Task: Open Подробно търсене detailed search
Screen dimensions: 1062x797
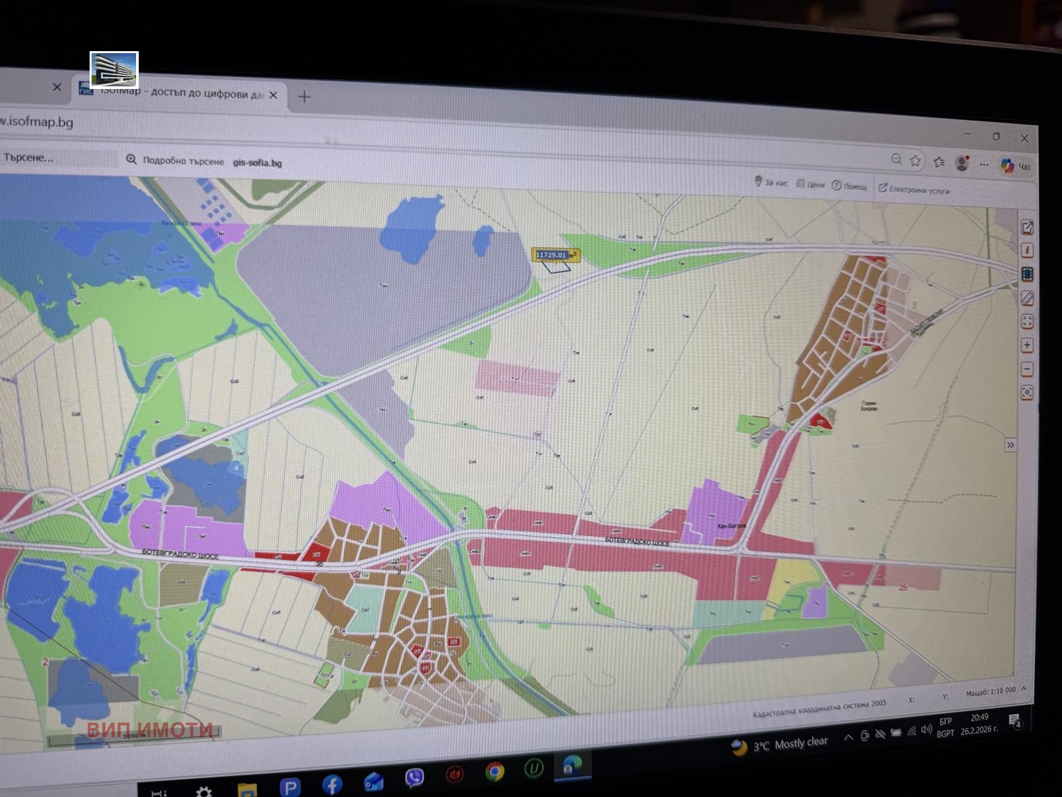Action: click(176, 161)
